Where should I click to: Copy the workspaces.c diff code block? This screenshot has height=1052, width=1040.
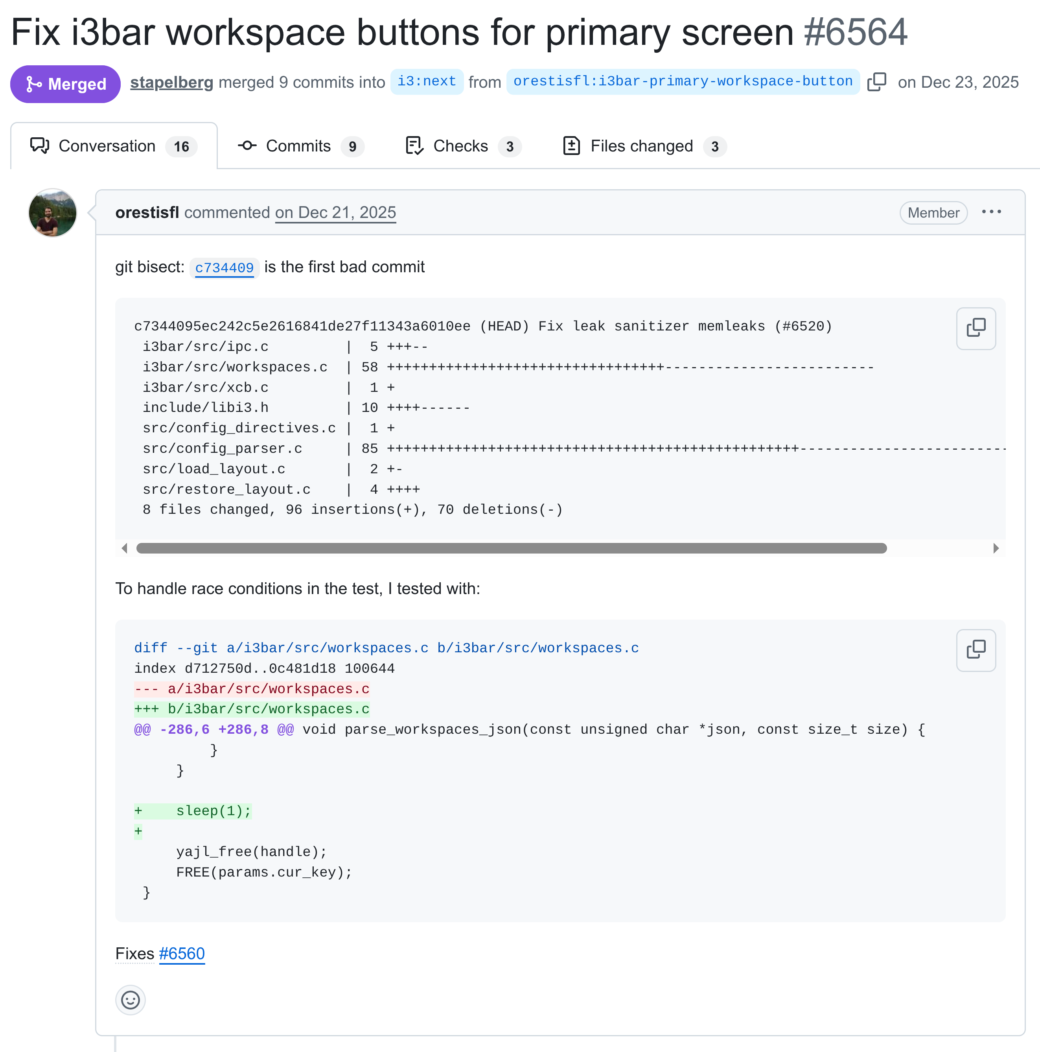pyautogui.click(x=976, y=650)
